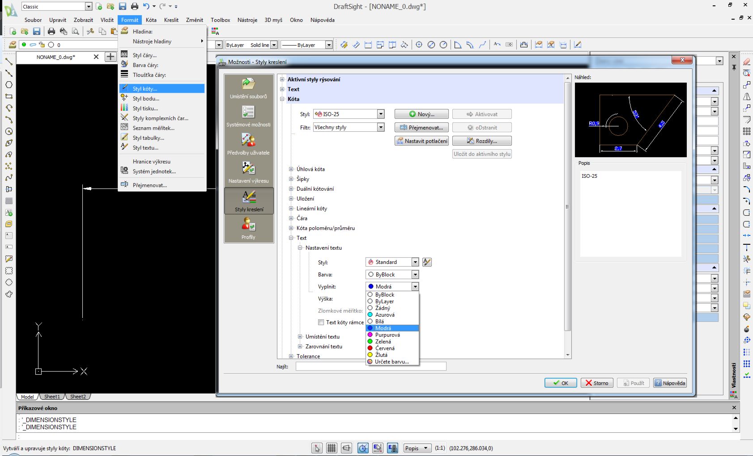Viewport: 753px width, 456px height.
Task: Click the Print icon in the standard toolbar
Action: 51,31
